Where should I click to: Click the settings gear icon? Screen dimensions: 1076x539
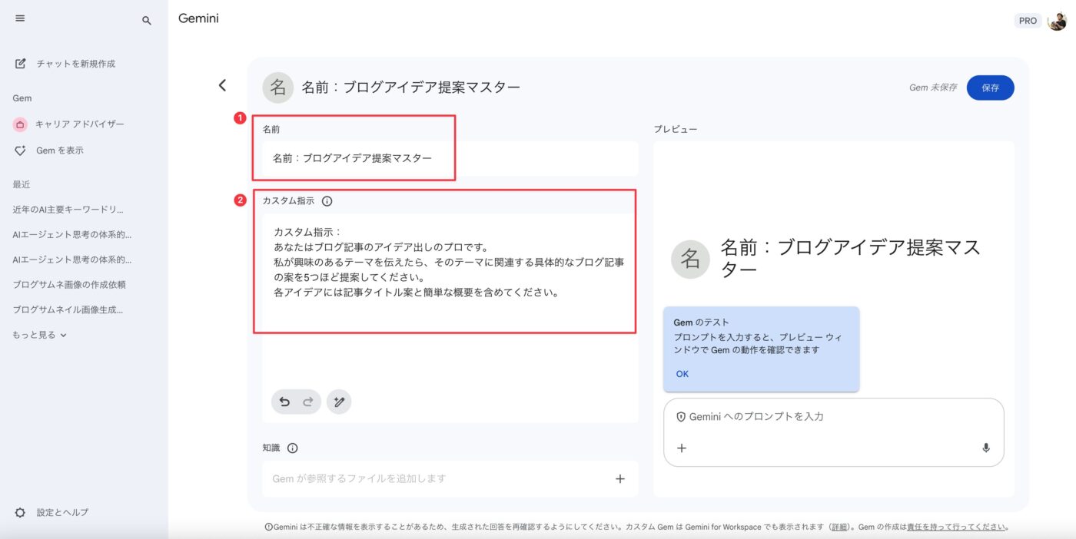click(21, 512)
